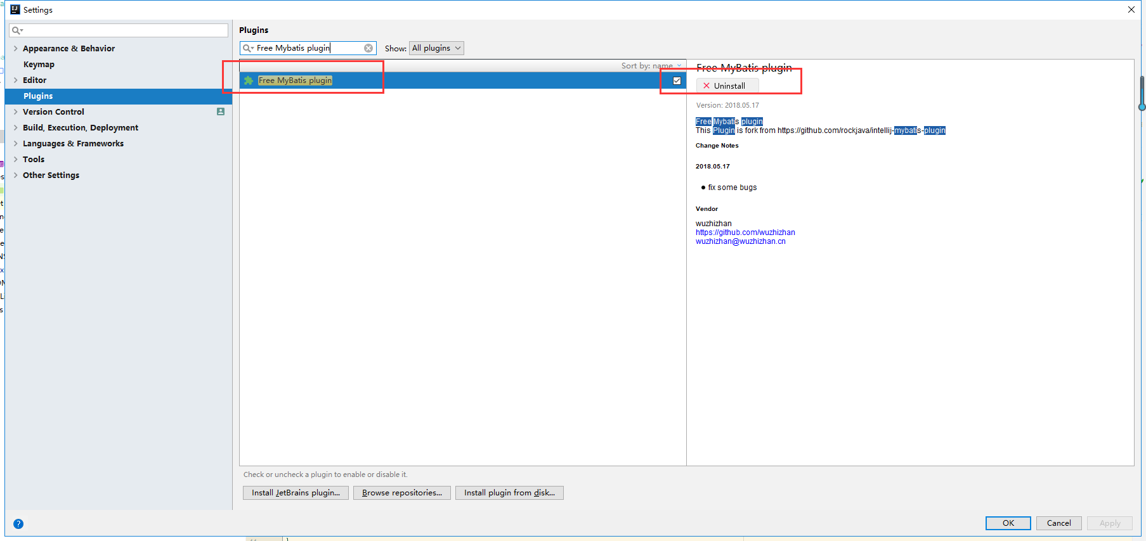Click the Version: 2018.05.17 text
This screenshot has width=1146, height=541.
coord(727,105)
